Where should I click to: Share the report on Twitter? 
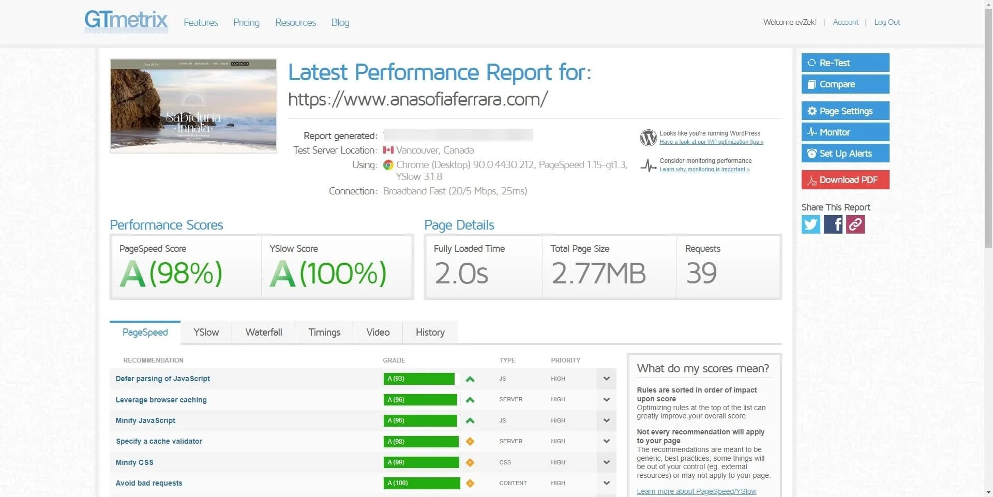[810, 224]
